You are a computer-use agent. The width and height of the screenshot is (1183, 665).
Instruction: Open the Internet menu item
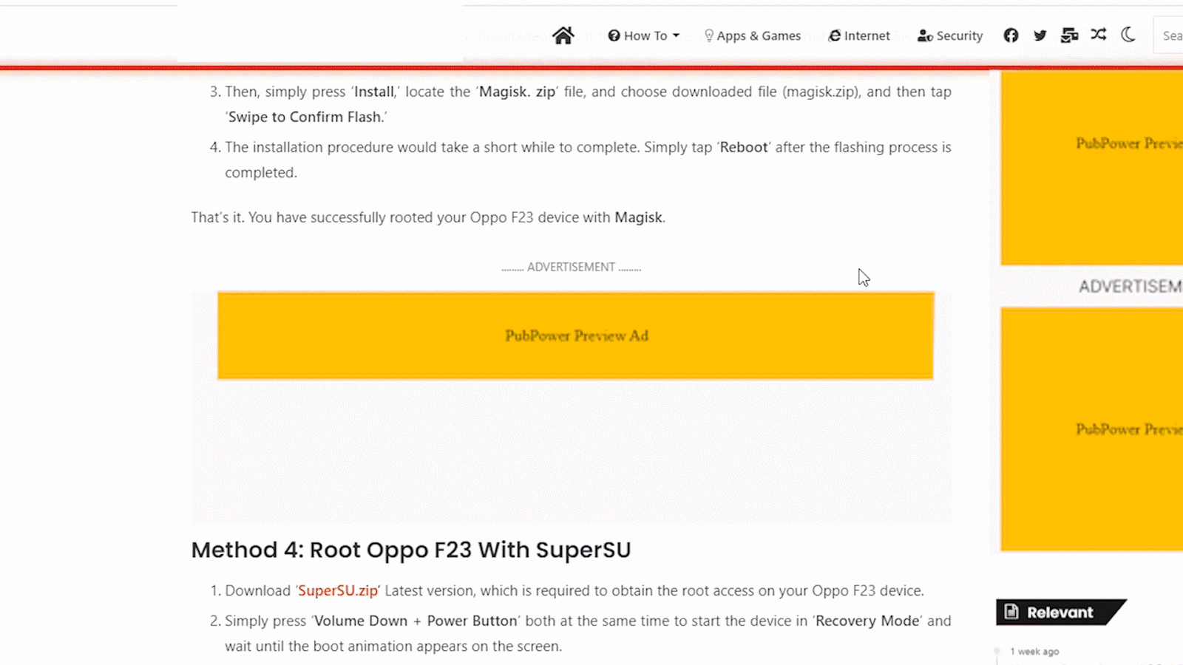859,35
